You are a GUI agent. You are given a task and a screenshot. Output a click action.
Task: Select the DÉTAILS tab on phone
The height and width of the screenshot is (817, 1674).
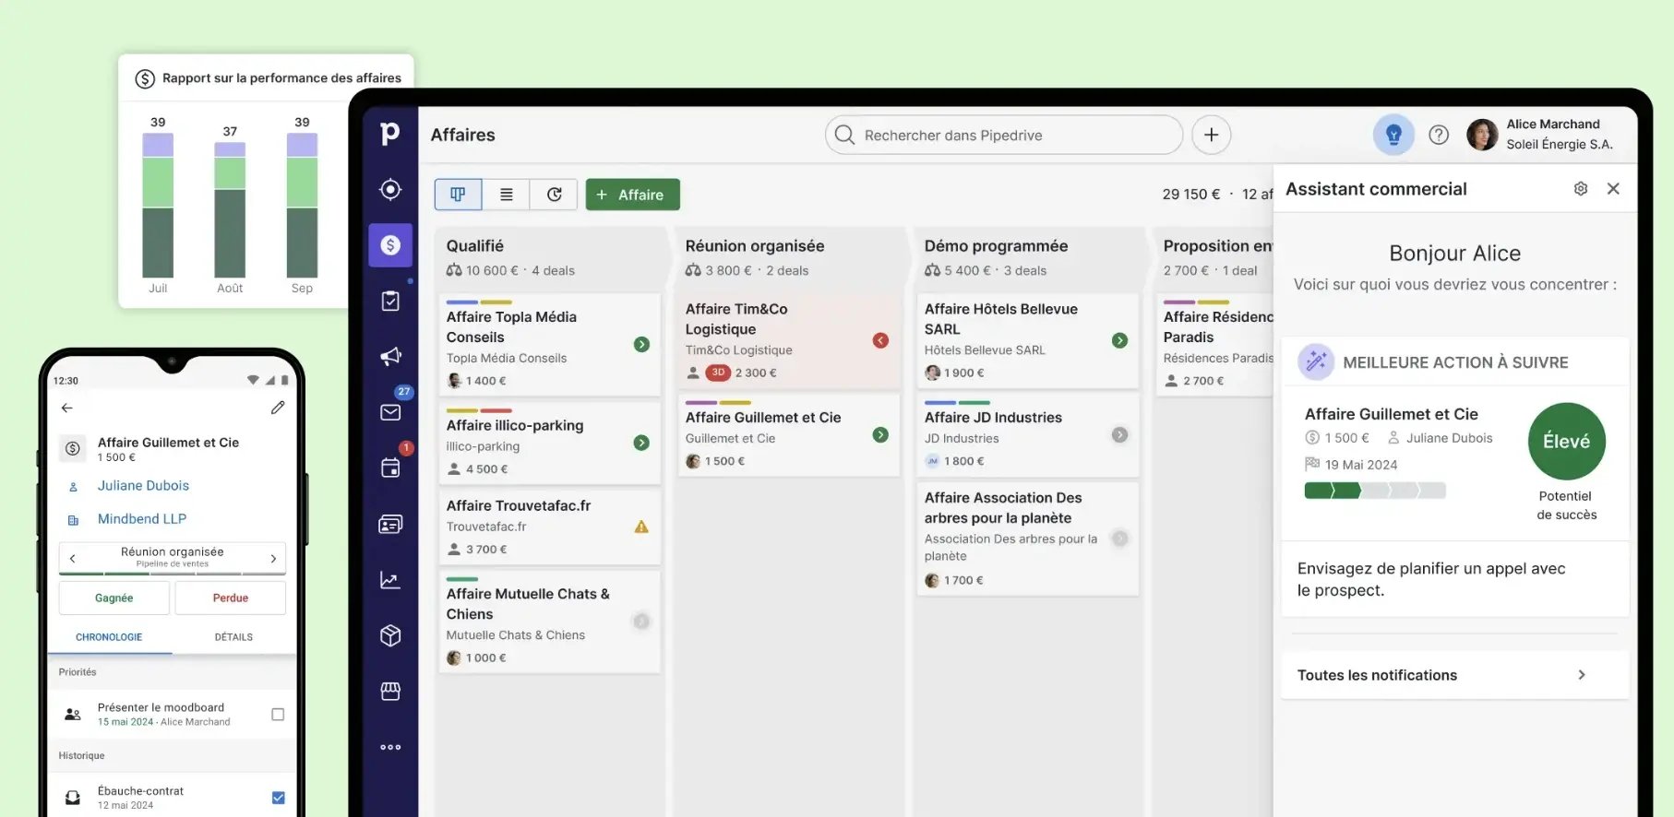pyautogui.click(x=233, y=637)
